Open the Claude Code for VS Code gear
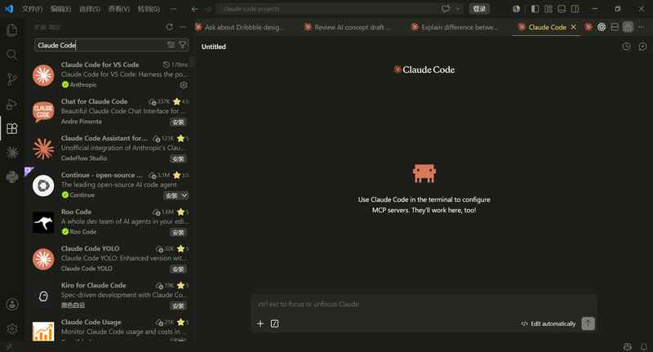 click(184, 85)
